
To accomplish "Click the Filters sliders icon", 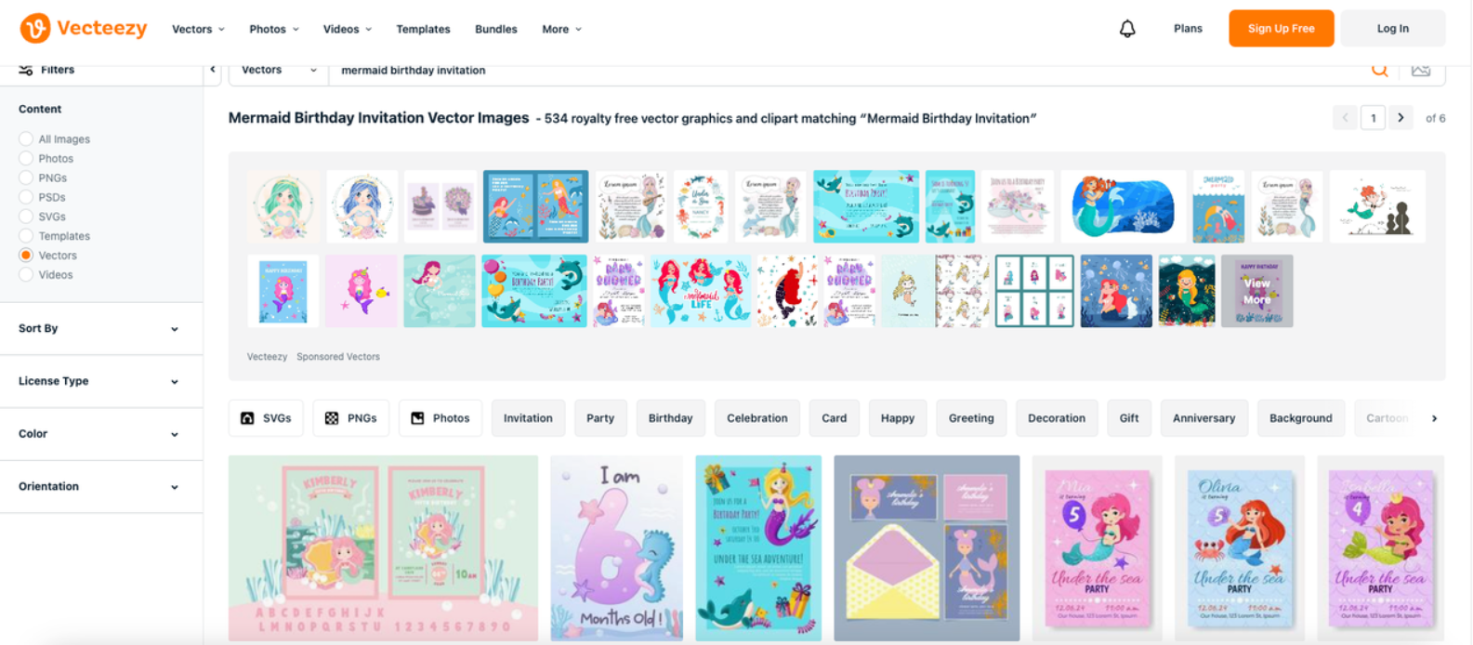I will 26,70.
